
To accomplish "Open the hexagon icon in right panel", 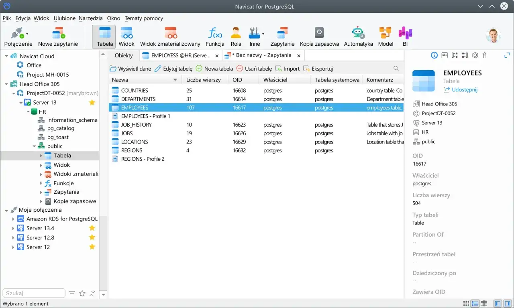I will (x=475, y=55).
